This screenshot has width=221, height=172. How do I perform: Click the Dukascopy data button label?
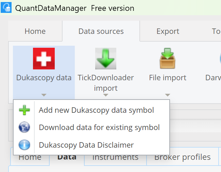click(44, 78)
